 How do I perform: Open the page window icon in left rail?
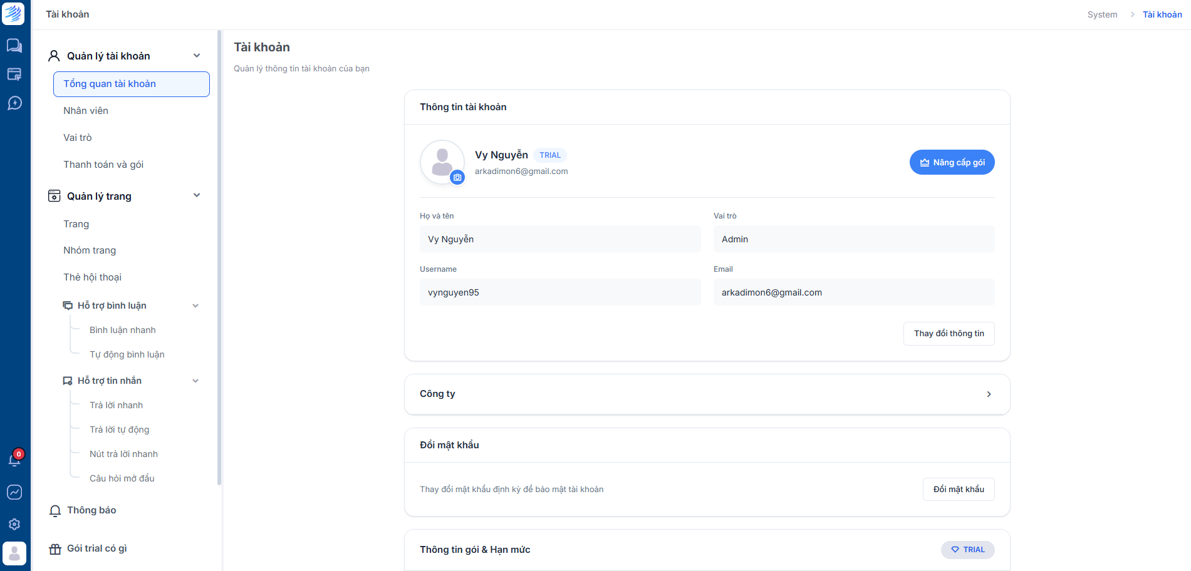pyautogui.click(x=14, y=74)
